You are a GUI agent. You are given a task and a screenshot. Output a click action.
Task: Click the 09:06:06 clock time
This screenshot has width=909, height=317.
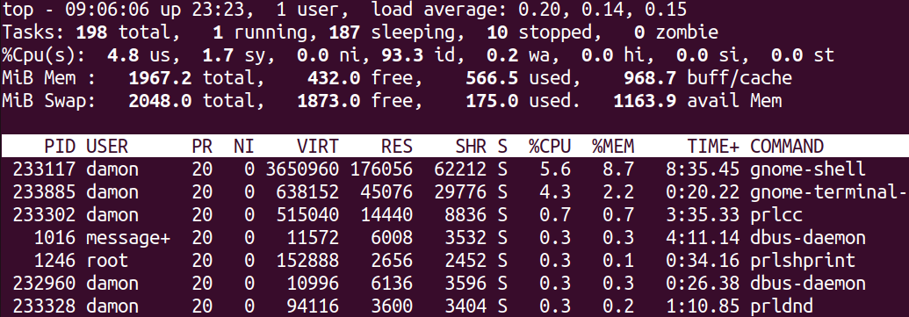(x=102, y=10)
